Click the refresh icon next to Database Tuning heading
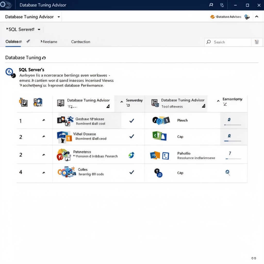The image size is (264, 264). coord(44,58)
